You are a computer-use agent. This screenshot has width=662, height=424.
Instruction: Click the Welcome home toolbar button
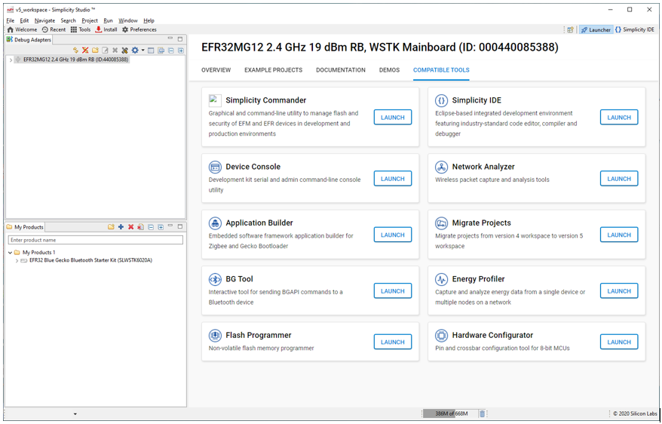pos(23,29)
